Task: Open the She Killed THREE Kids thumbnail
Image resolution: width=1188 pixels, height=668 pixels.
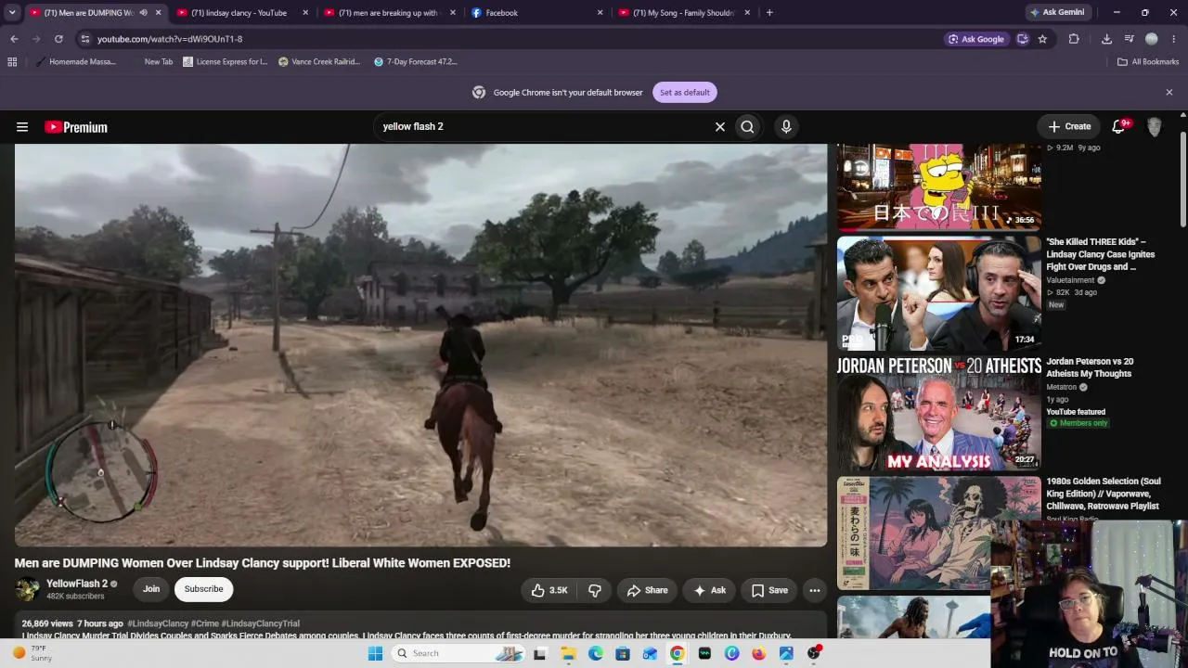Action: [x=938, y=293]
